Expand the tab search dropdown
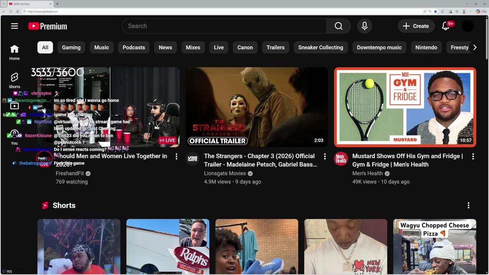Viewport: 489px width, 275px height. point(3,4)
